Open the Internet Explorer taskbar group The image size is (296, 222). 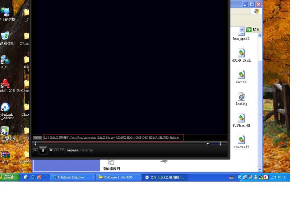[x=72, y=177]
